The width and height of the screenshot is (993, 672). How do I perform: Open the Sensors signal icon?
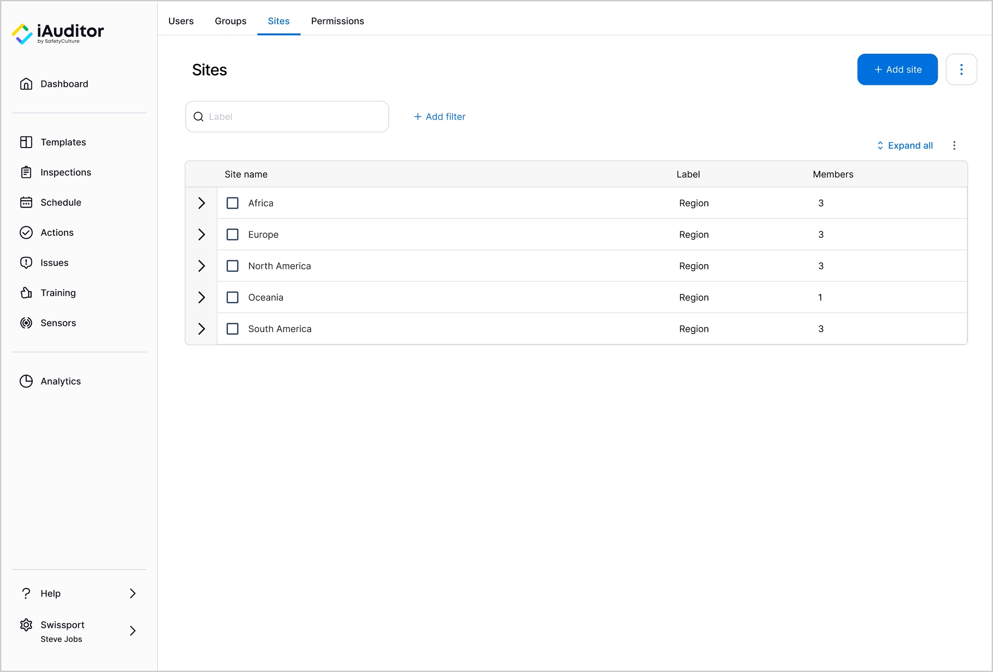pyautogui.click(x=26, y=323)
